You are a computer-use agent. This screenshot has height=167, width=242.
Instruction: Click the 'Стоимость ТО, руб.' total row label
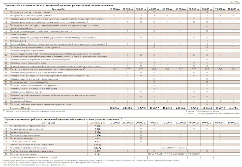click(x=20, y=108)
